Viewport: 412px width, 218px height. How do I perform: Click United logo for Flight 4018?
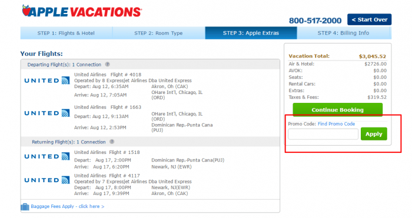coord(47,81)
